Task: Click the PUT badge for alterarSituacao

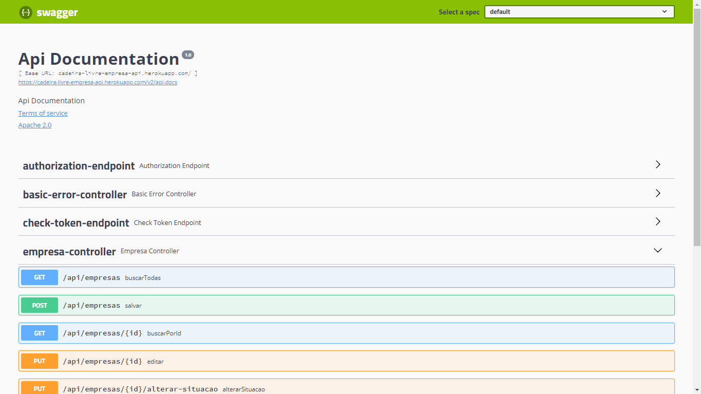Action: [40, 389]
